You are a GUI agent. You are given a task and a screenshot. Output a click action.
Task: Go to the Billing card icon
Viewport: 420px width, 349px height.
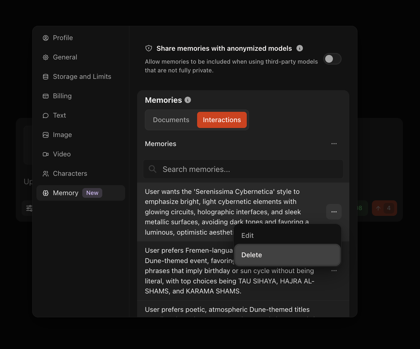tap(46, 96)
